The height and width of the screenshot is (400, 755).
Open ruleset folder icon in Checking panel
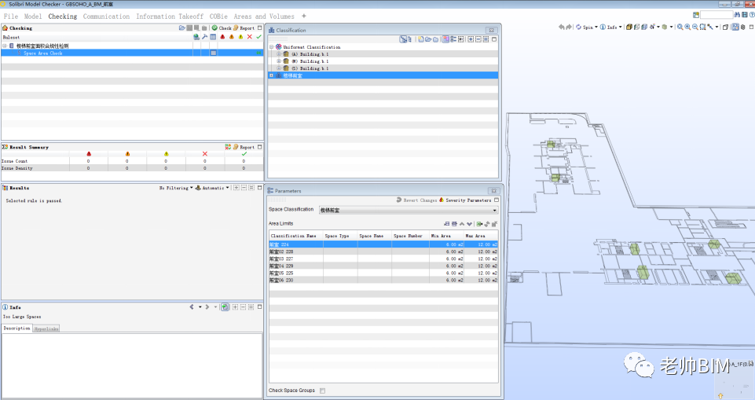click(x=182, y=28)
